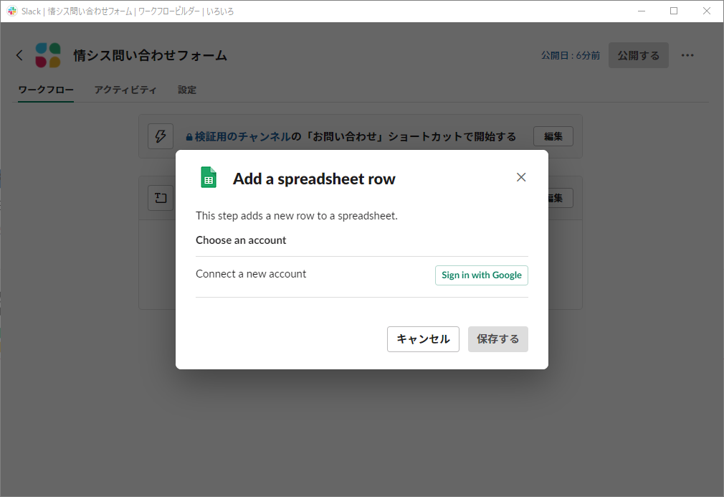Screen dimensions: 724x497
Task: Click the back arrow next to the workflow title
Action: [x=19, y=55]
